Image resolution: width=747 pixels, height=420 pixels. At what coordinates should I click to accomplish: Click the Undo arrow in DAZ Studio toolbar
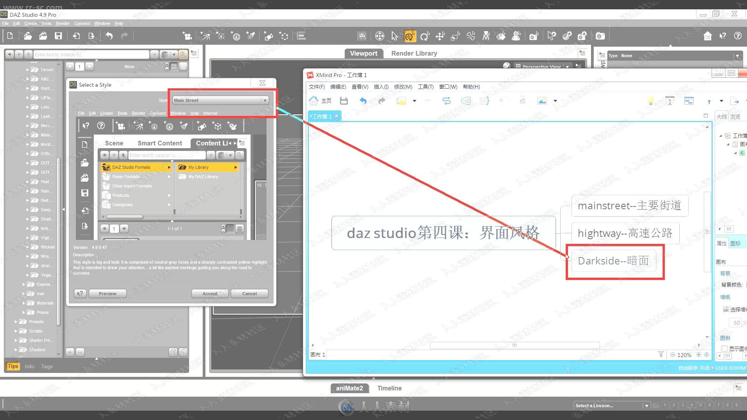(x=109, y=36)
